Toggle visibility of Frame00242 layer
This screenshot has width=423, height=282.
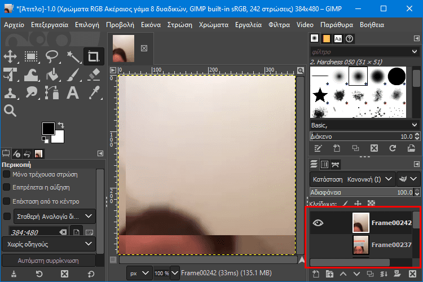(x=318, y=223)
